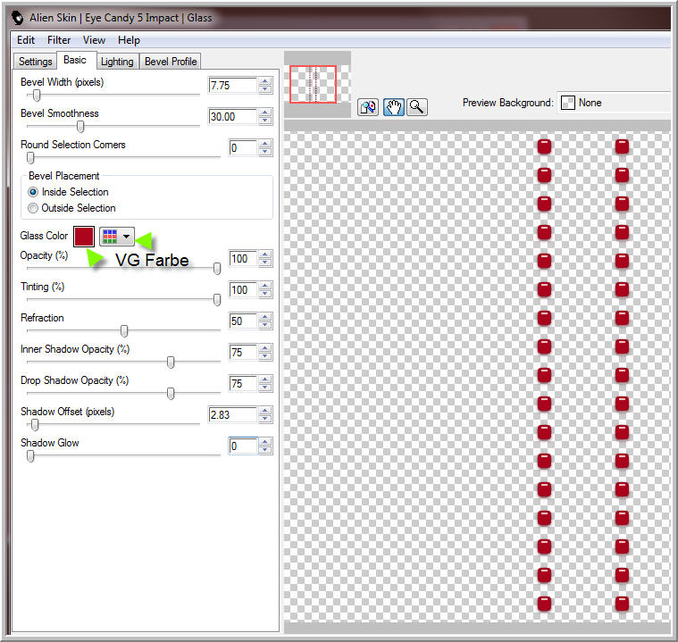Click the Shadow Offset value field

[232, 415]
